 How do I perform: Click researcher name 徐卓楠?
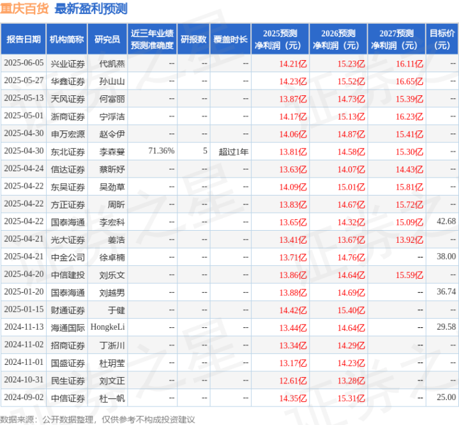coord(112,258)
